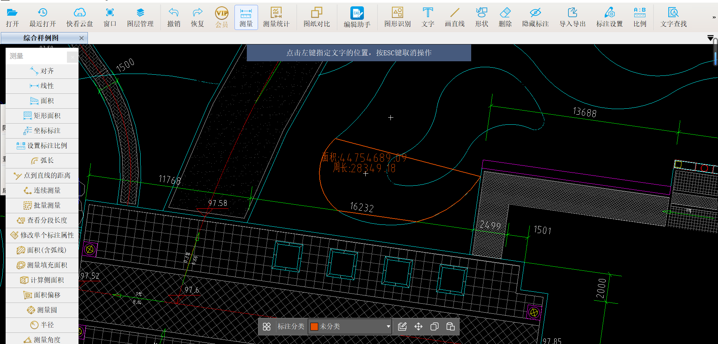This screenshot has height=344, width=718.
Task: Open 查看分段长度 segment lengths
Action: [42, 220]
